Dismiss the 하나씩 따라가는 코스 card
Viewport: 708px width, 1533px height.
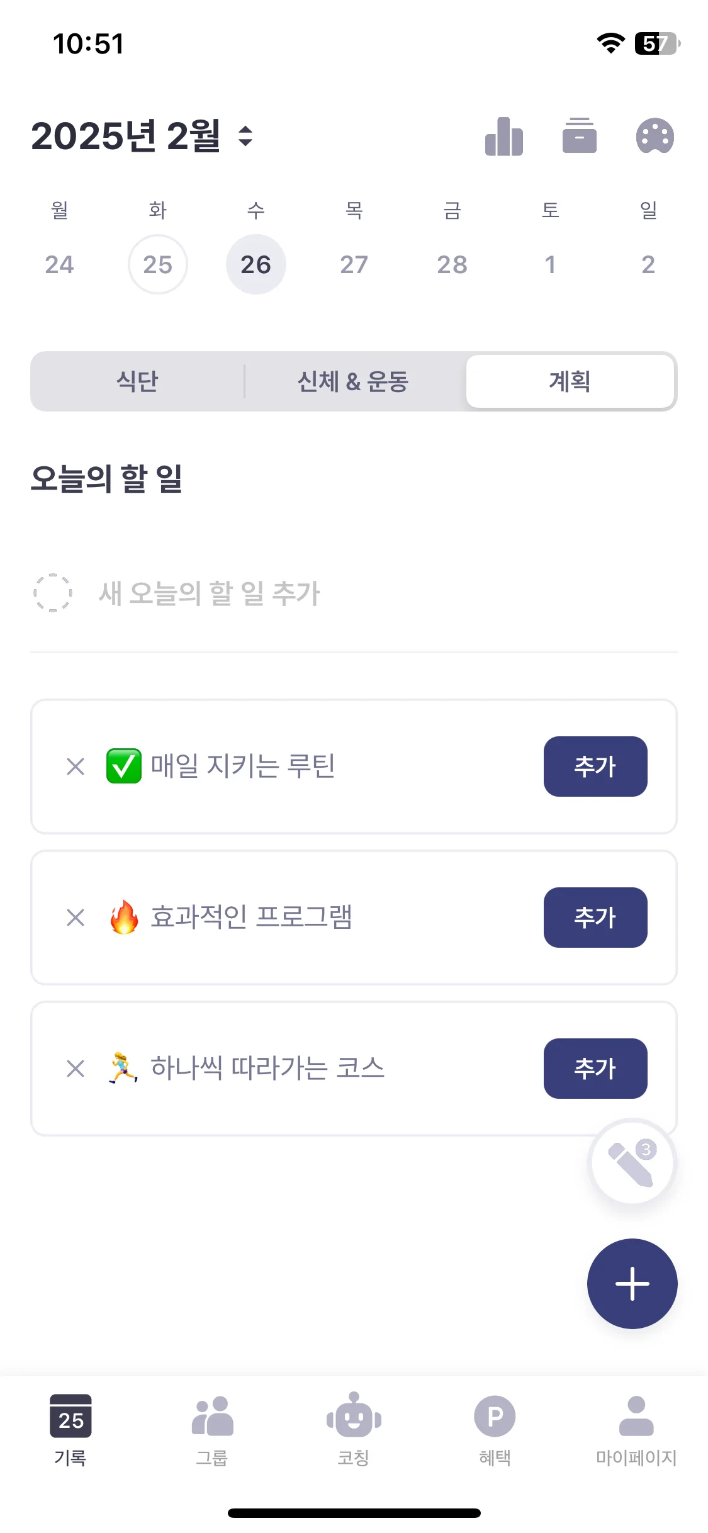(x=76, y=1069)
